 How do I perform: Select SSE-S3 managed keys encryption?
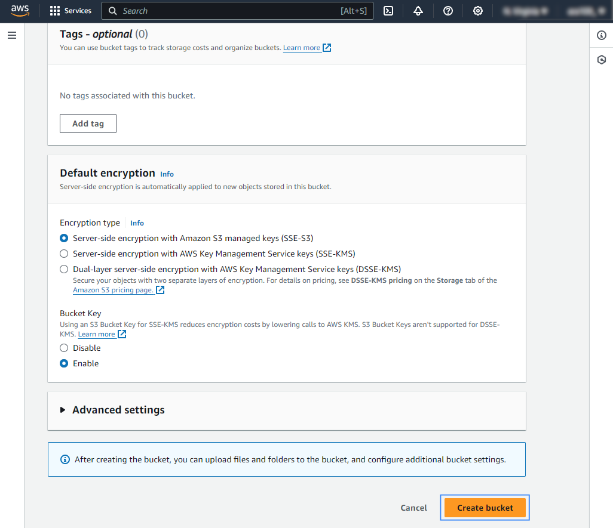(64, 238)
